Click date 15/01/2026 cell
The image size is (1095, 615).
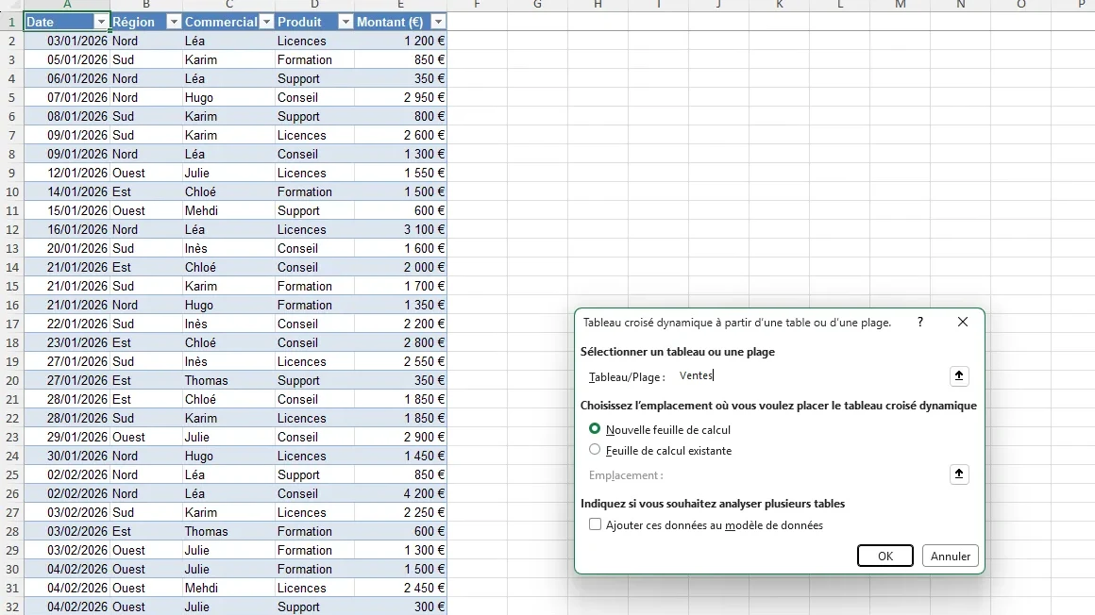[x=67, y=211]
